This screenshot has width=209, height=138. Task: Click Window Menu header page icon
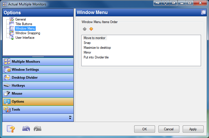(203, 12)
